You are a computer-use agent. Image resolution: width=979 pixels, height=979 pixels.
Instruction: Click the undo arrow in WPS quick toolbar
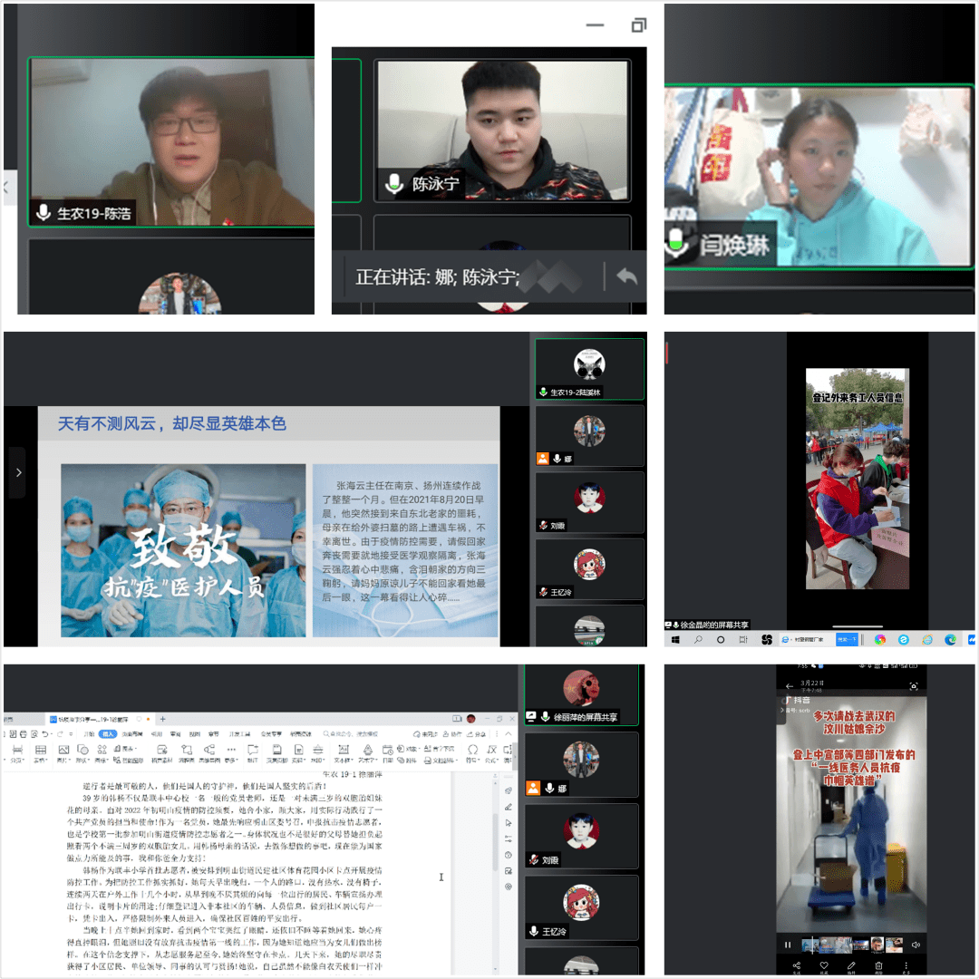point(45,734)
